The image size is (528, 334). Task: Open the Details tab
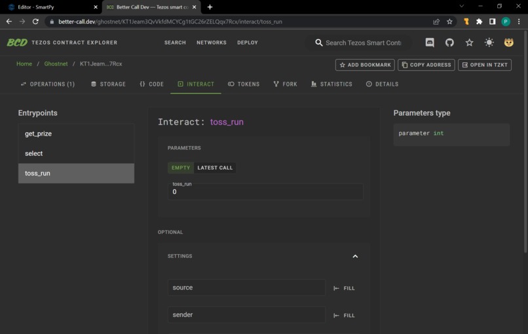(382, 84)
